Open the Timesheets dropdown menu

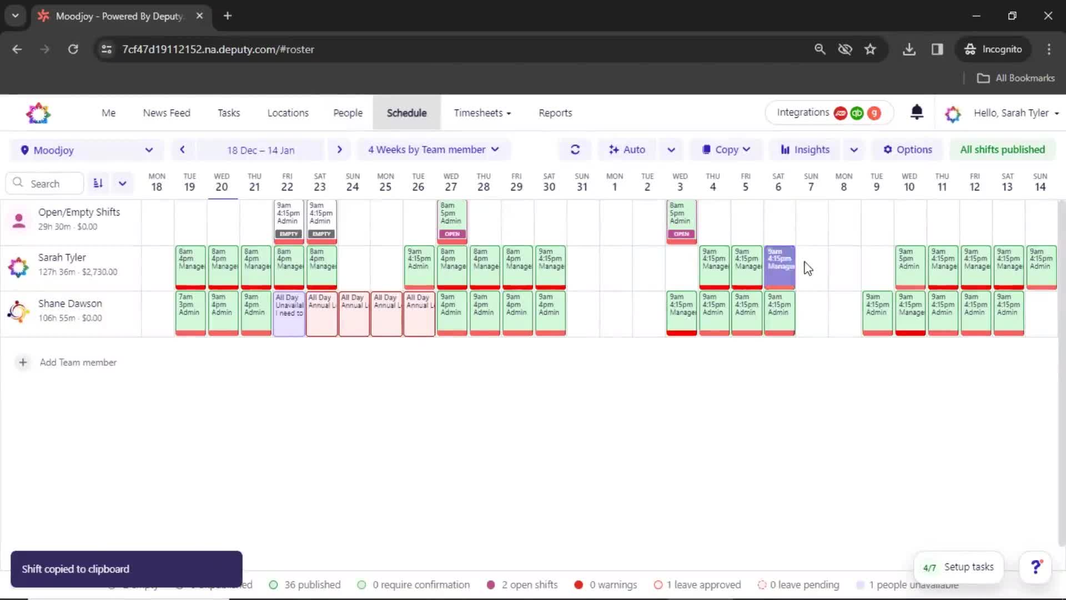coord(482,113)
